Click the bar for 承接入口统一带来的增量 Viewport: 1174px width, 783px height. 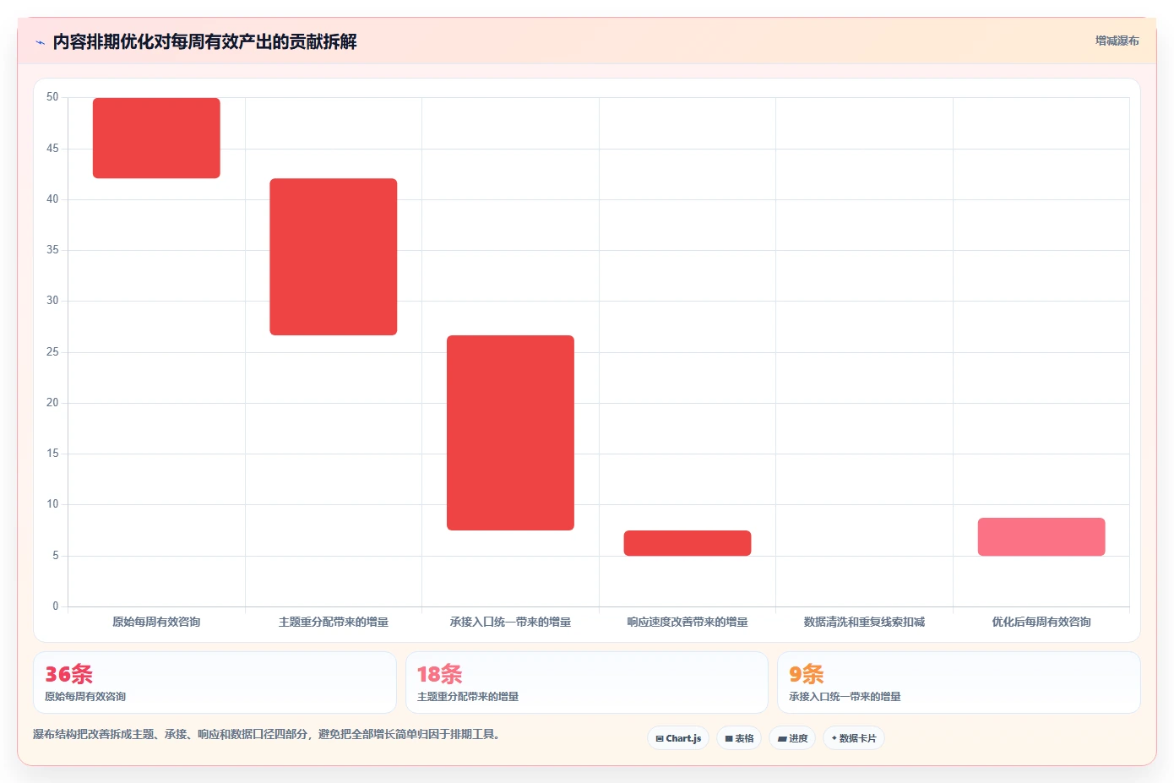pyautogui.click(x=510, y=432)
